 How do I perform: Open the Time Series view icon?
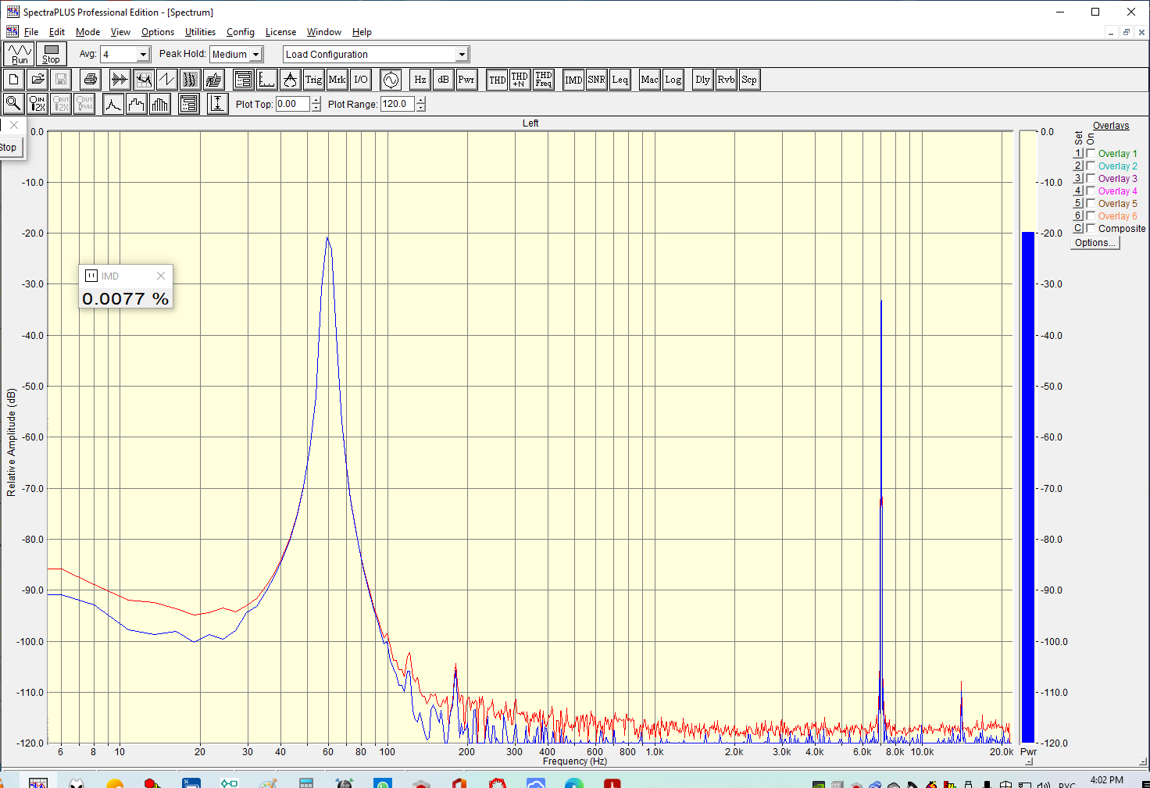point(120,80)
